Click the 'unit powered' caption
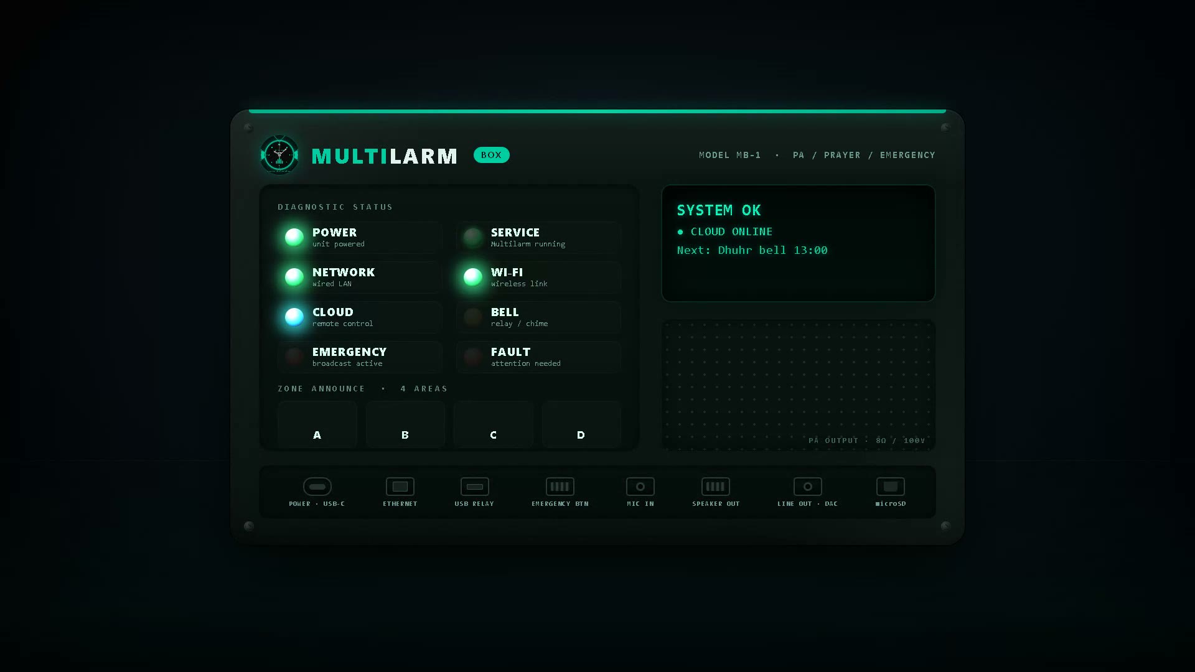The width and height of the screenshot is (1195, 672). point(339,244)
